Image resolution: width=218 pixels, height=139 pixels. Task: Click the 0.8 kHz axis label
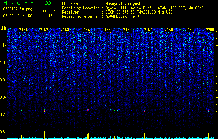3,97
